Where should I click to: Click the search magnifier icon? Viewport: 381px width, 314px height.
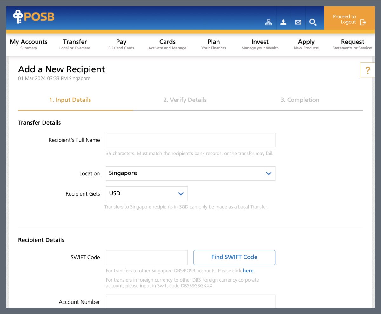pos(313,22)
